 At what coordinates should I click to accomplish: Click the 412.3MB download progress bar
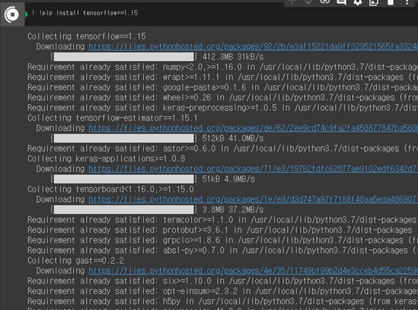click(124, 57)
